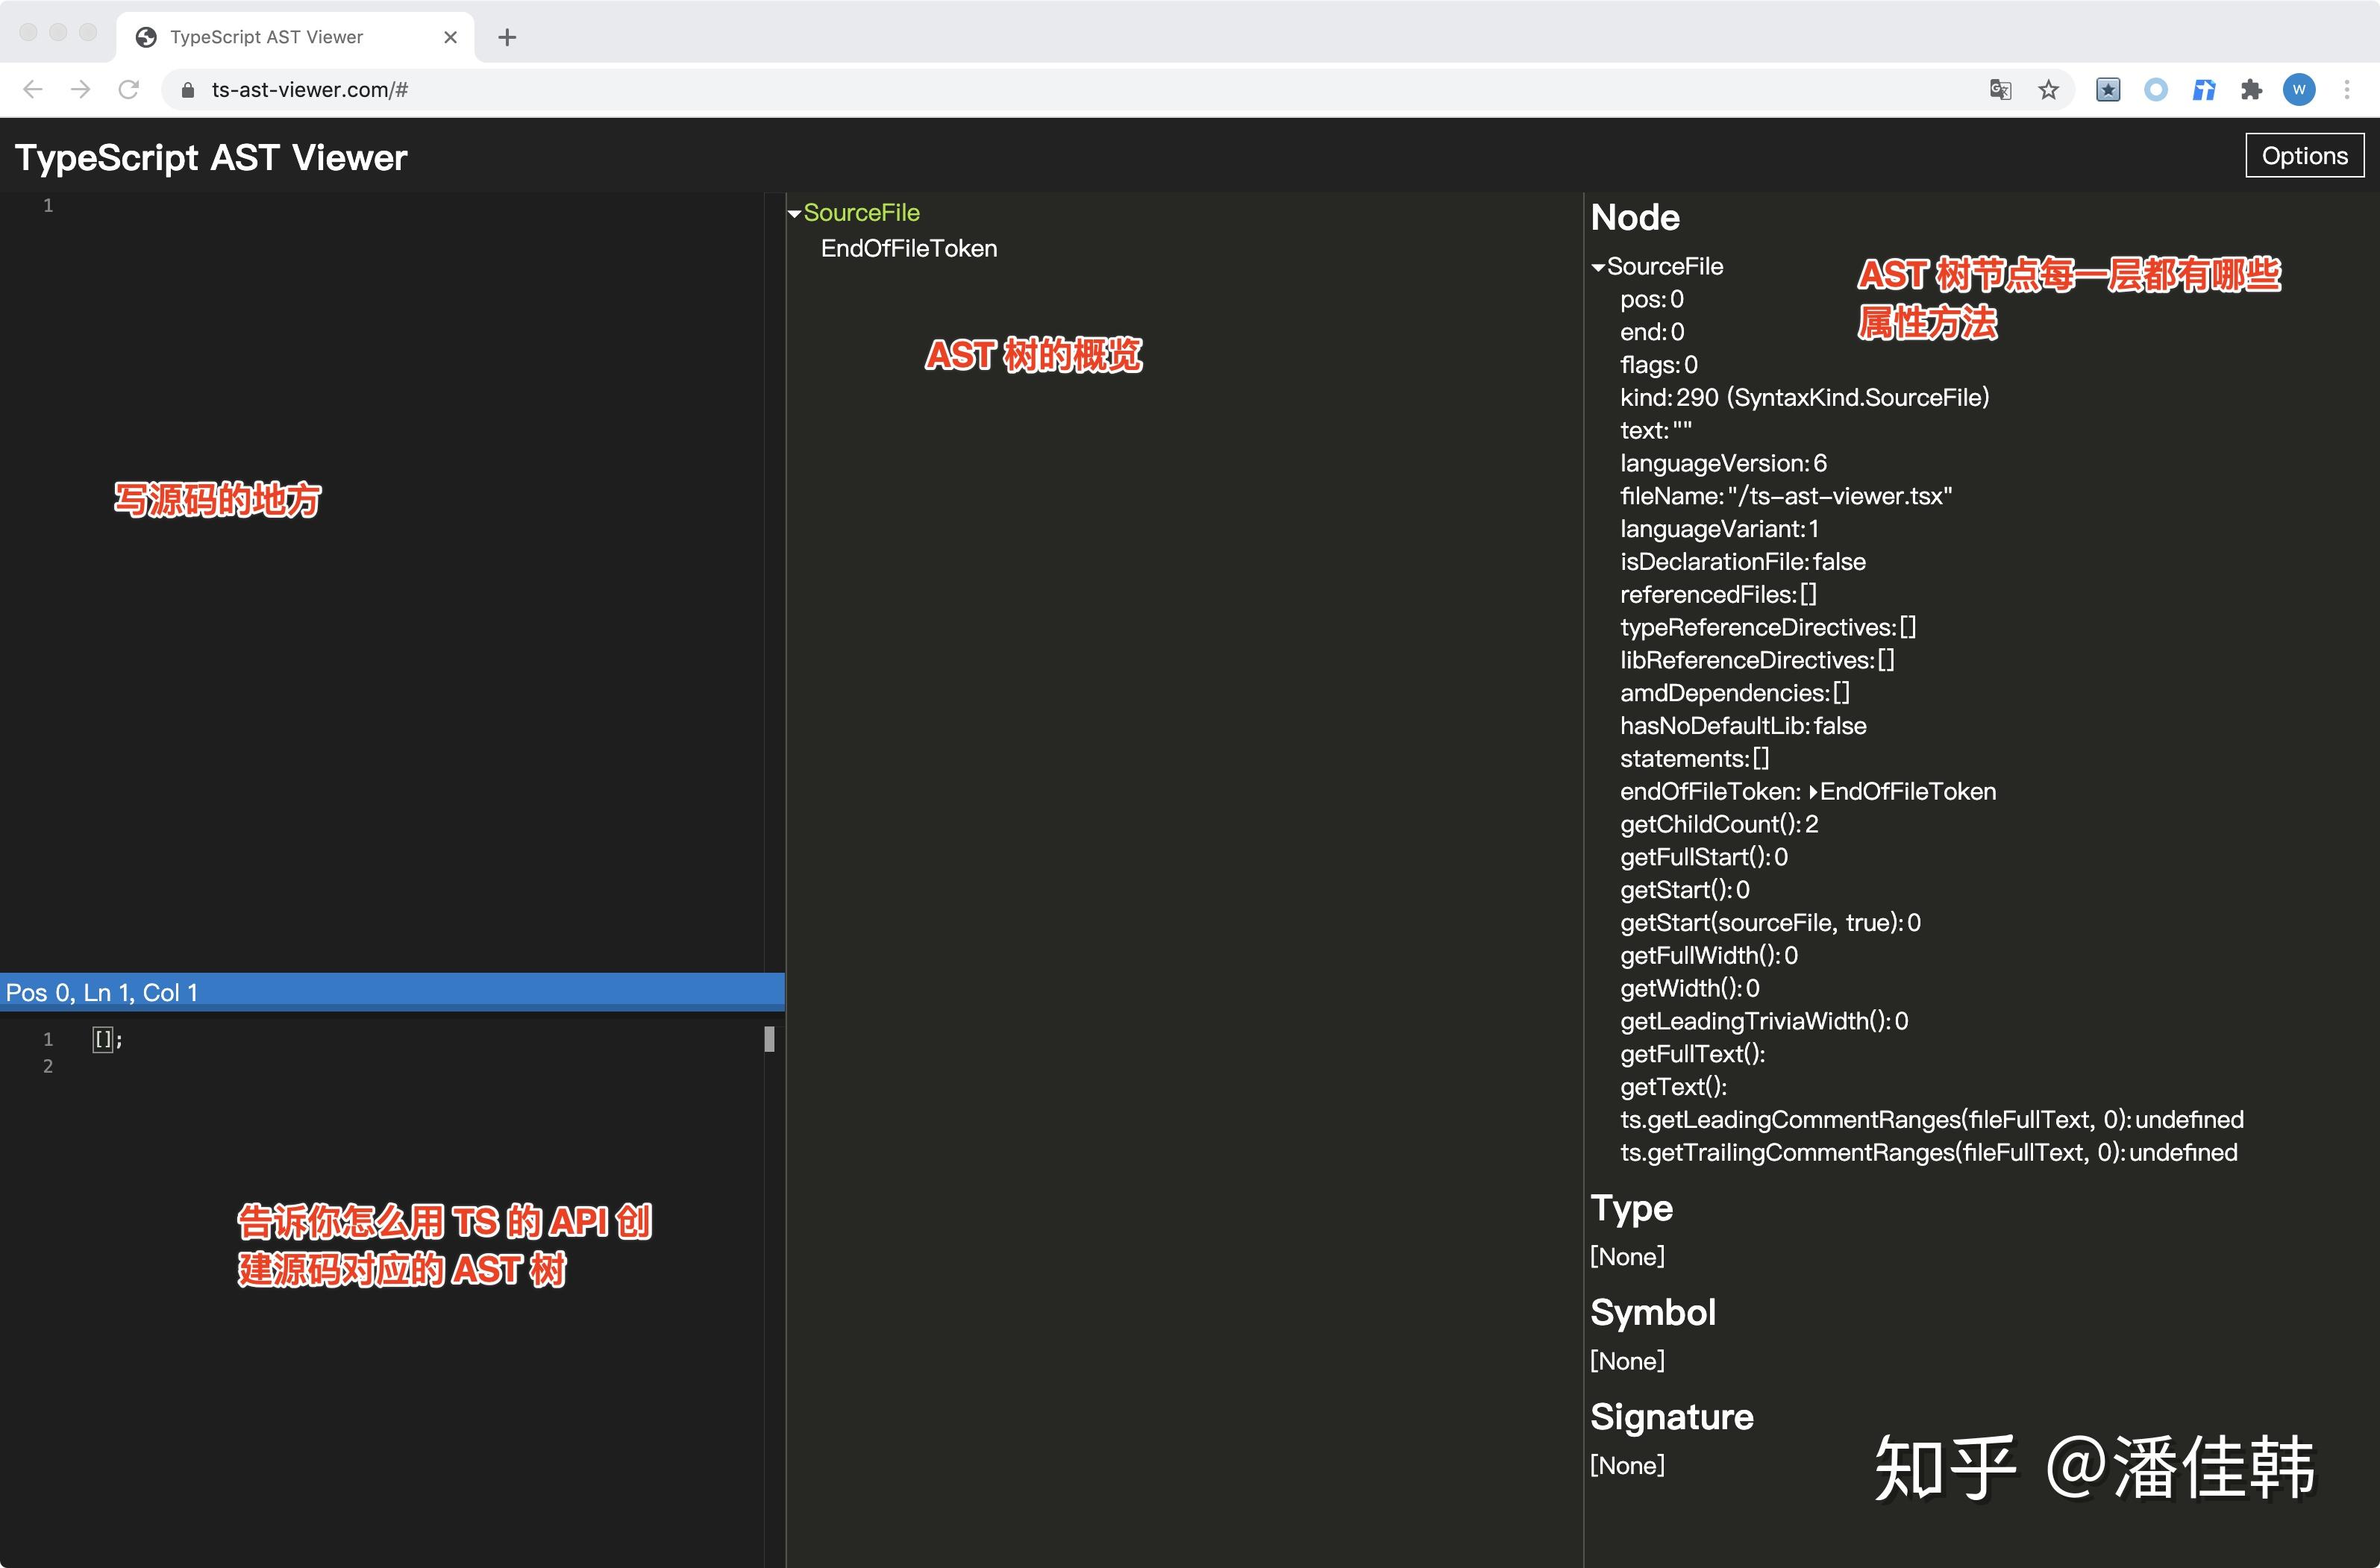Open the profile avatar W icon

pos(2299,90)
